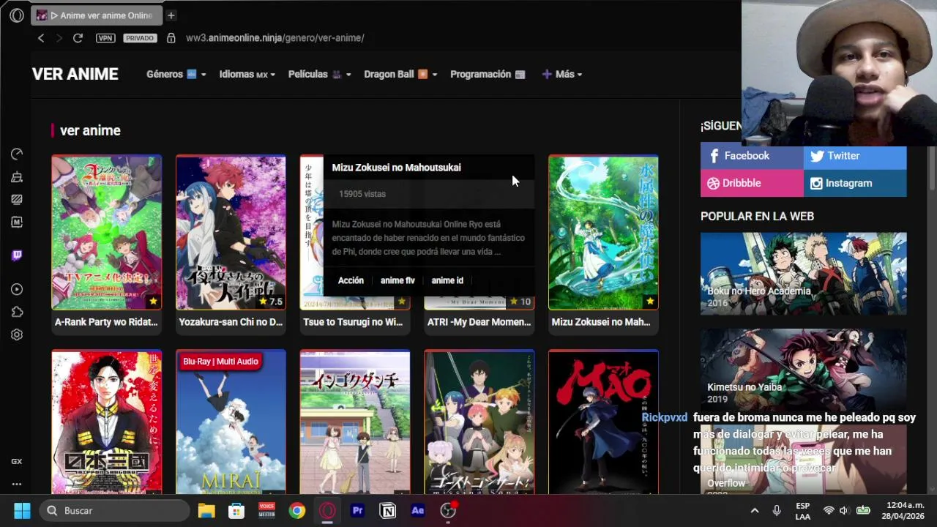Select the anime flv tag
This screenshot has height=527, width=937.
(397, 280)
